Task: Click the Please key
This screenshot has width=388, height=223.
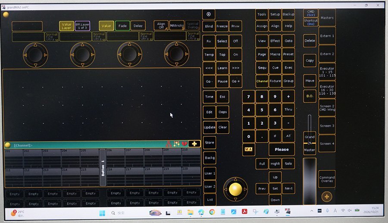Action: tap(282, 150)
